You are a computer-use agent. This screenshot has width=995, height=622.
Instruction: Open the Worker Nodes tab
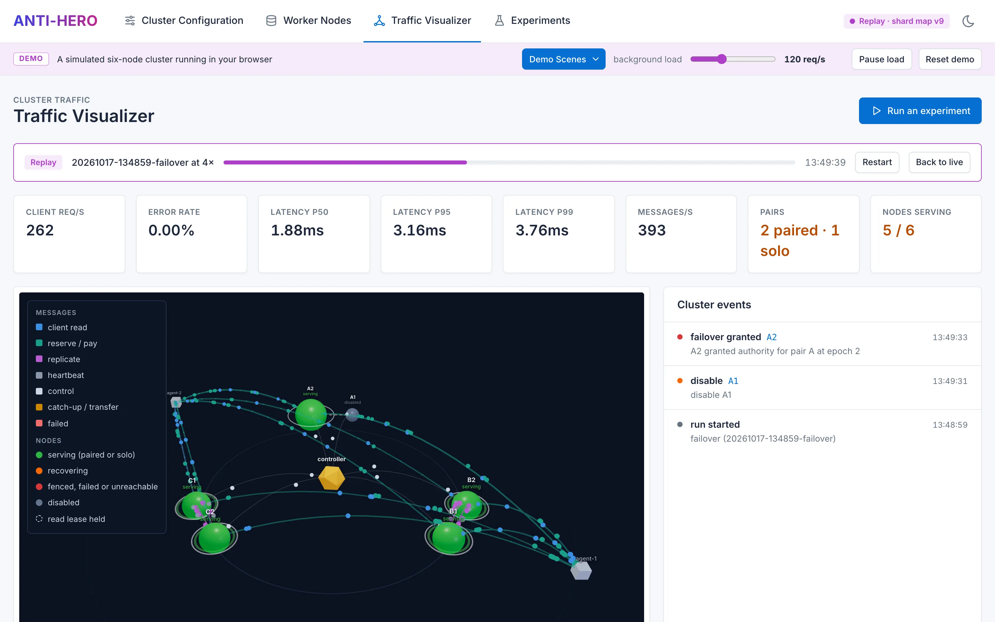(x=309, y=21)
